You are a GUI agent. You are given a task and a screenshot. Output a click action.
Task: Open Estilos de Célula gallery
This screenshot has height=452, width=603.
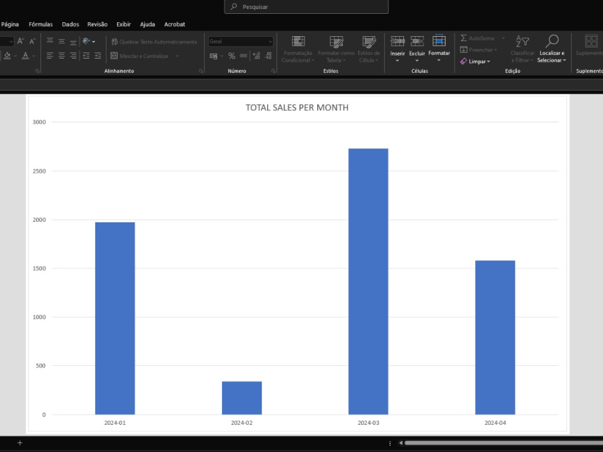[x=369, y=49]
